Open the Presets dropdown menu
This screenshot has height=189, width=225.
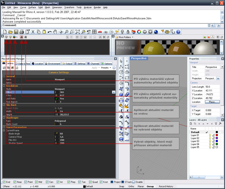(x=106, y=68)
